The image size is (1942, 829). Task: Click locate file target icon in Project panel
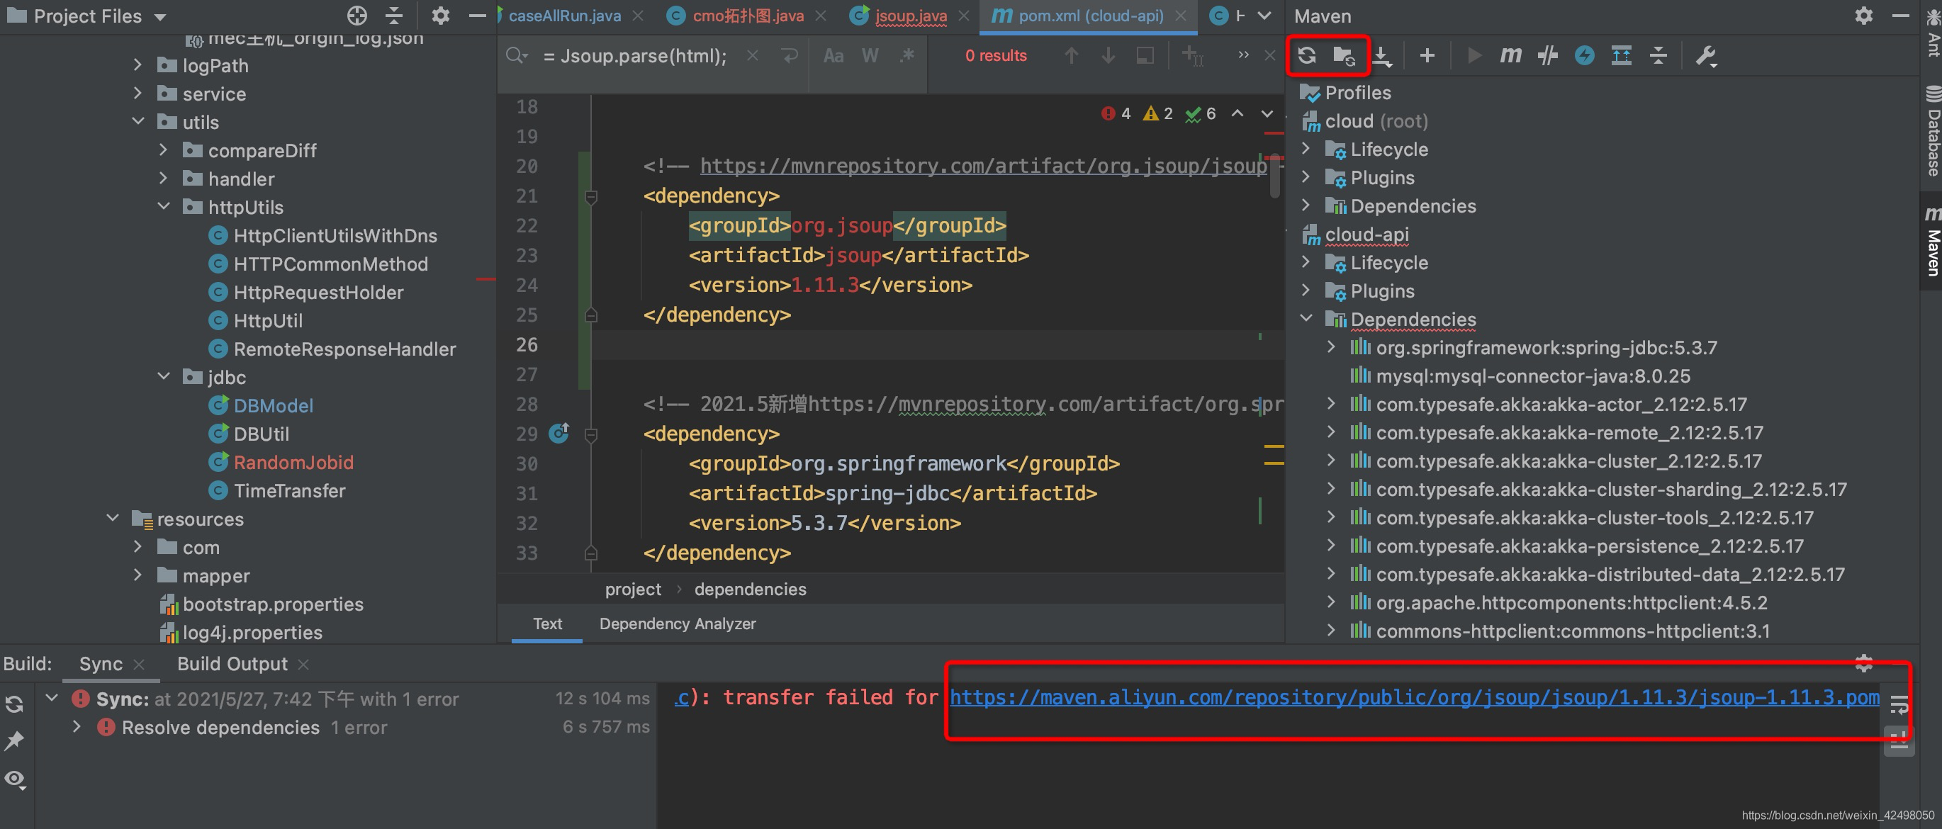[x=357, y=16]
